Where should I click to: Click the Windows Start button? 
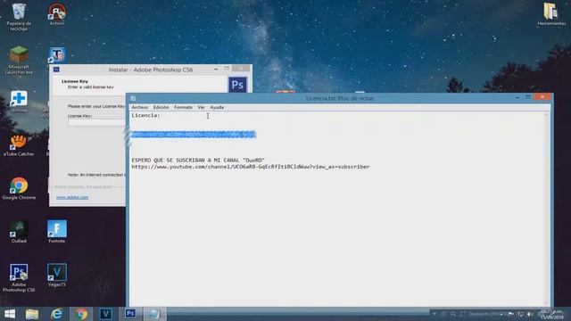coord(10,314)
